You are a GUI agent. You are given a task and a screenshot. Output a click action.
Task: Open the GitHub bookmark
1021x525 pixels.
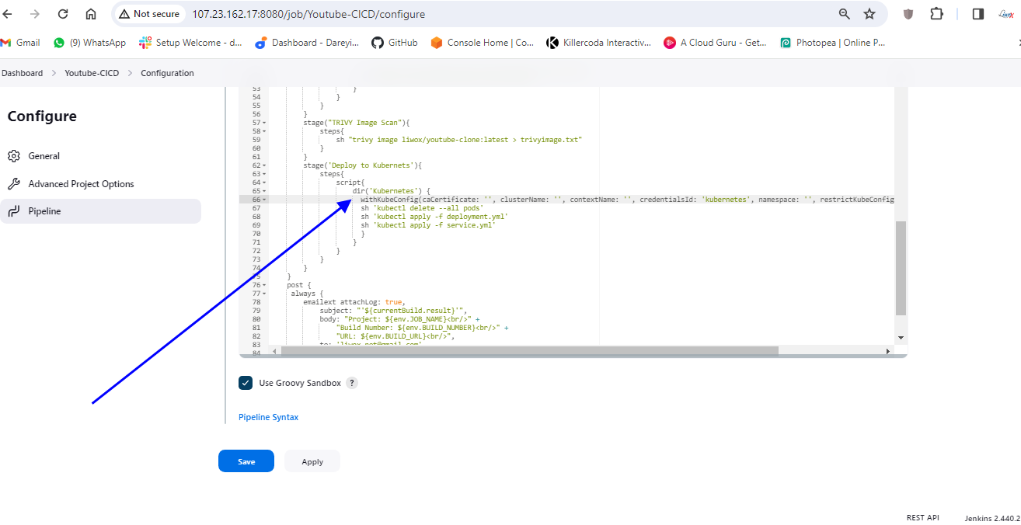394,43
